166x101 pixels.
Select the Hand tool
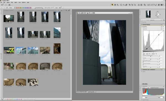coord(115,5)
